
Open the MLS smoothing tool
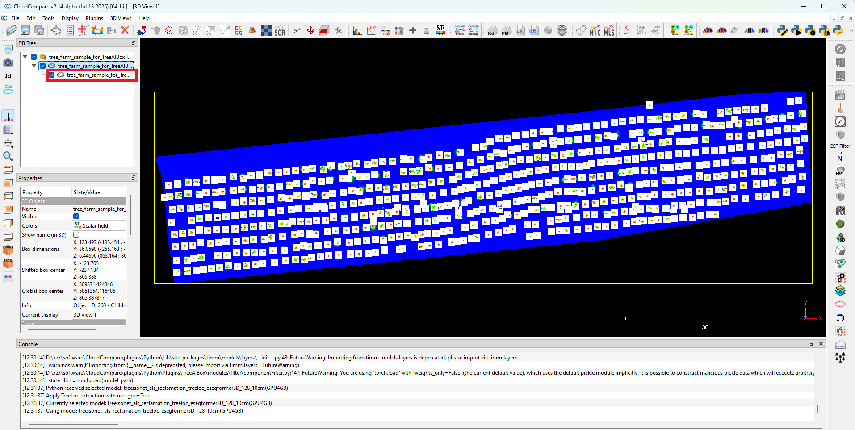click(x=609, y=31)
